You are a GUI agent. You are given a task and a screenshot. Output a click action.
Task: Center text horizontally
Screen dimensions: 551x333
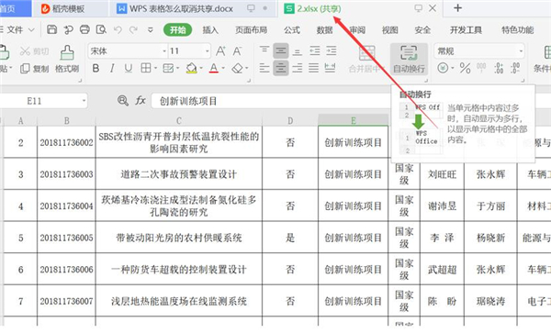(x=281, y=68)
